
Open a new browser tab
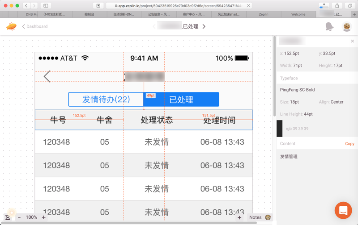pyautogui.click(x=354, y=14)
